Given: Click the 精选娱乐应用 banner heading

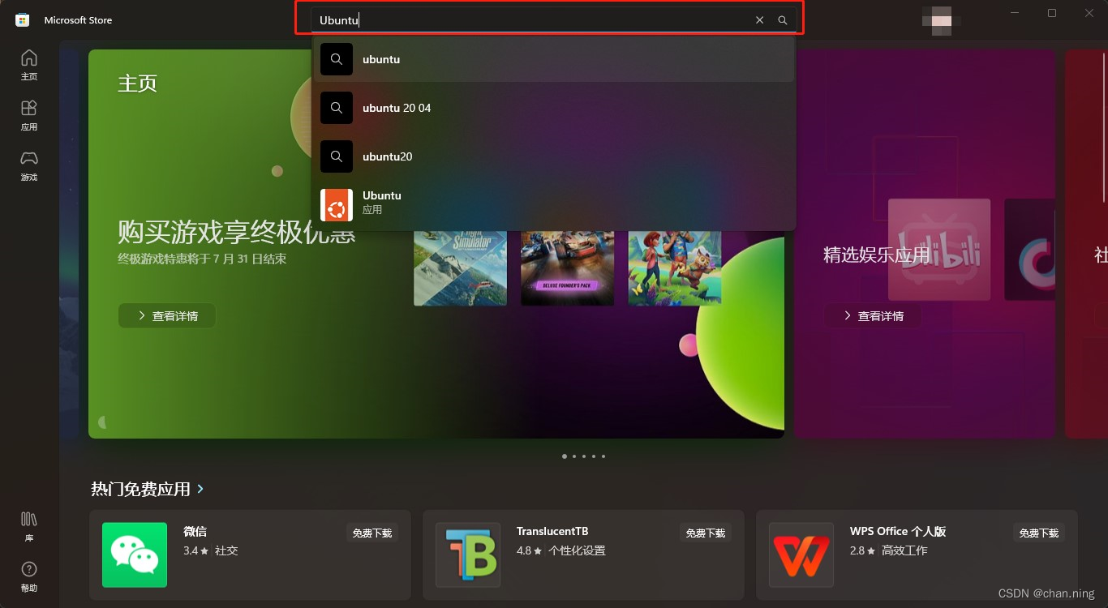Looking at the screenshot, I should pyautogui.click(x=877, y=255).
